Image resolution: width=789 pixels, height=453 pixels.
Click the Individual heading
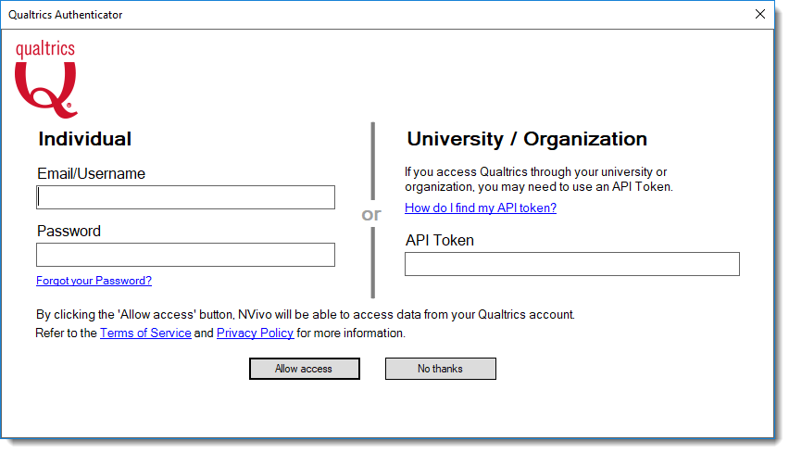pos(85,139)
